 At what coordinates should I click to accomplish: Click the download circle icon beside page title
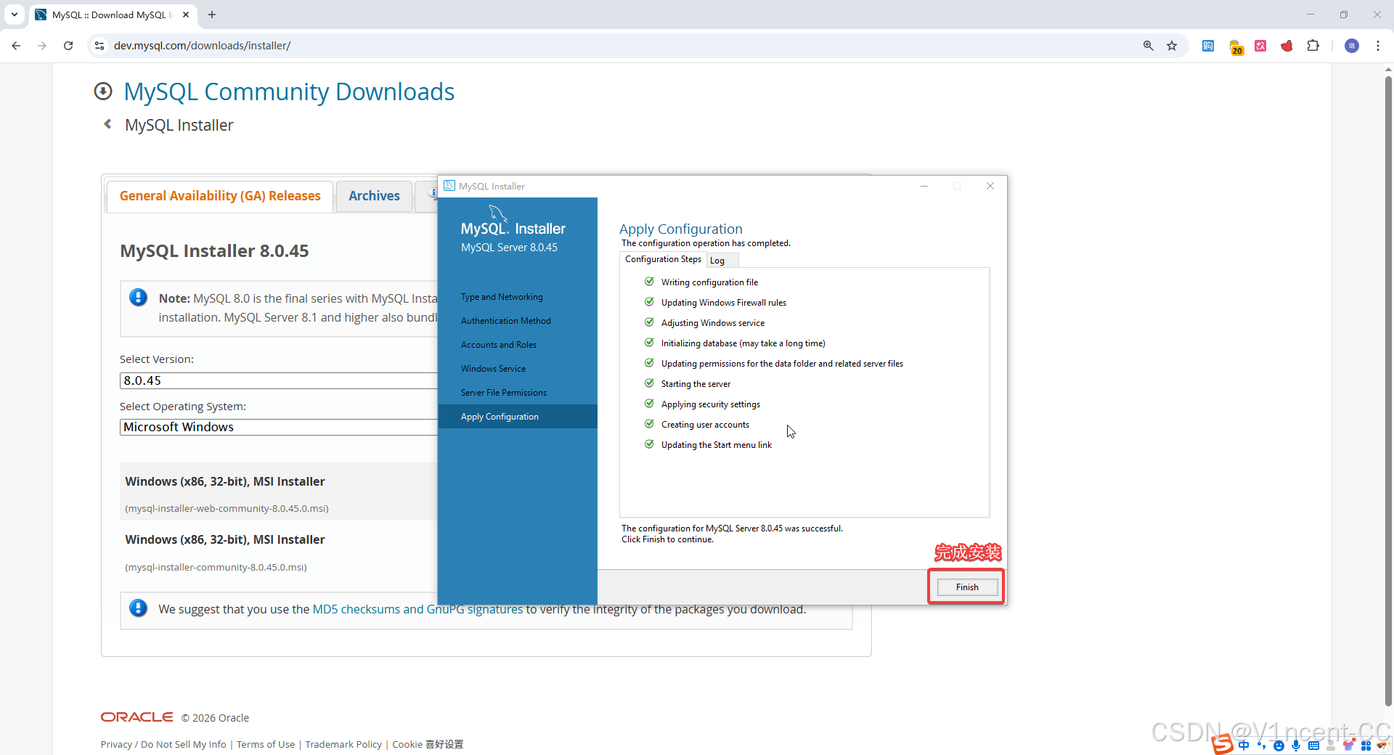click(103, 91)
